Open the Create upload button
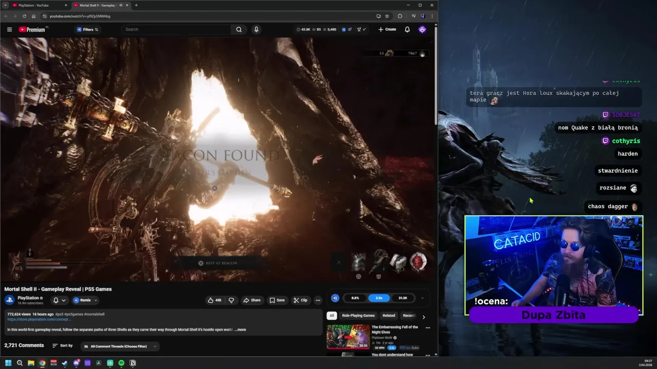Image resolution: width=657 pixels, height=369 pixels. [x=387, y=29]
